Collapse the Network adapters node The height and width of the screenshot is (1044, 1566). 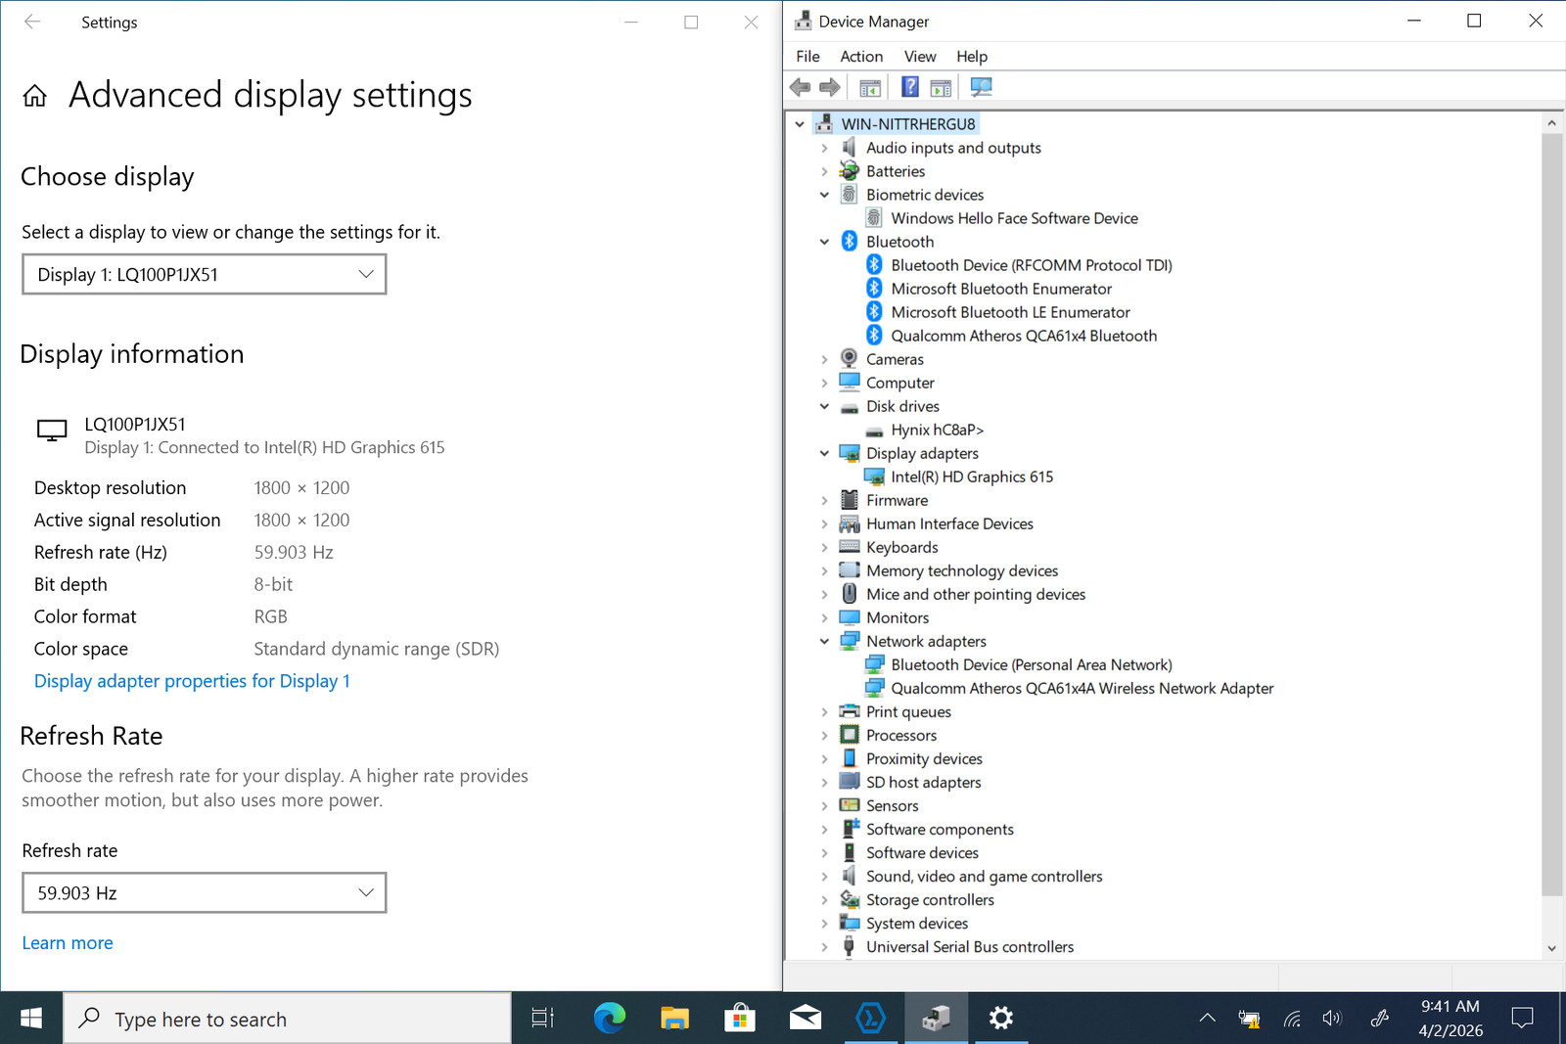[824, 641]
